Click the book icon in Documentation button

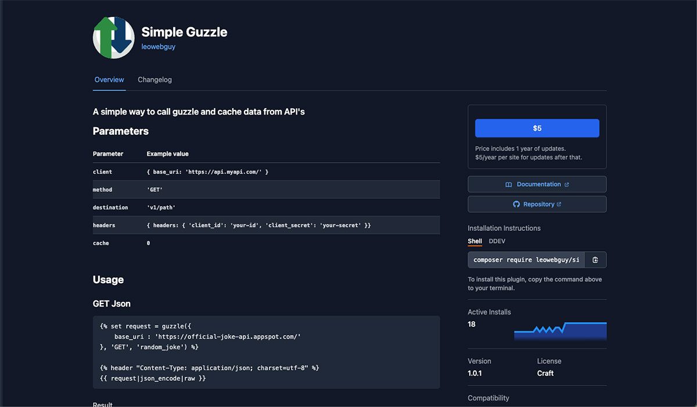(509, 184)
